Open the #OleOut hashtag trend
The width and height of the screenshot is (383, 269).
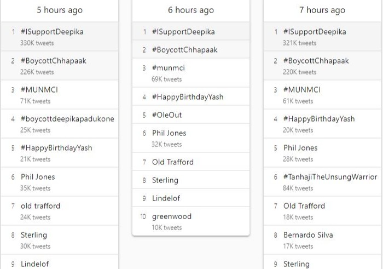pyautogui.click(x=167, y=115)
